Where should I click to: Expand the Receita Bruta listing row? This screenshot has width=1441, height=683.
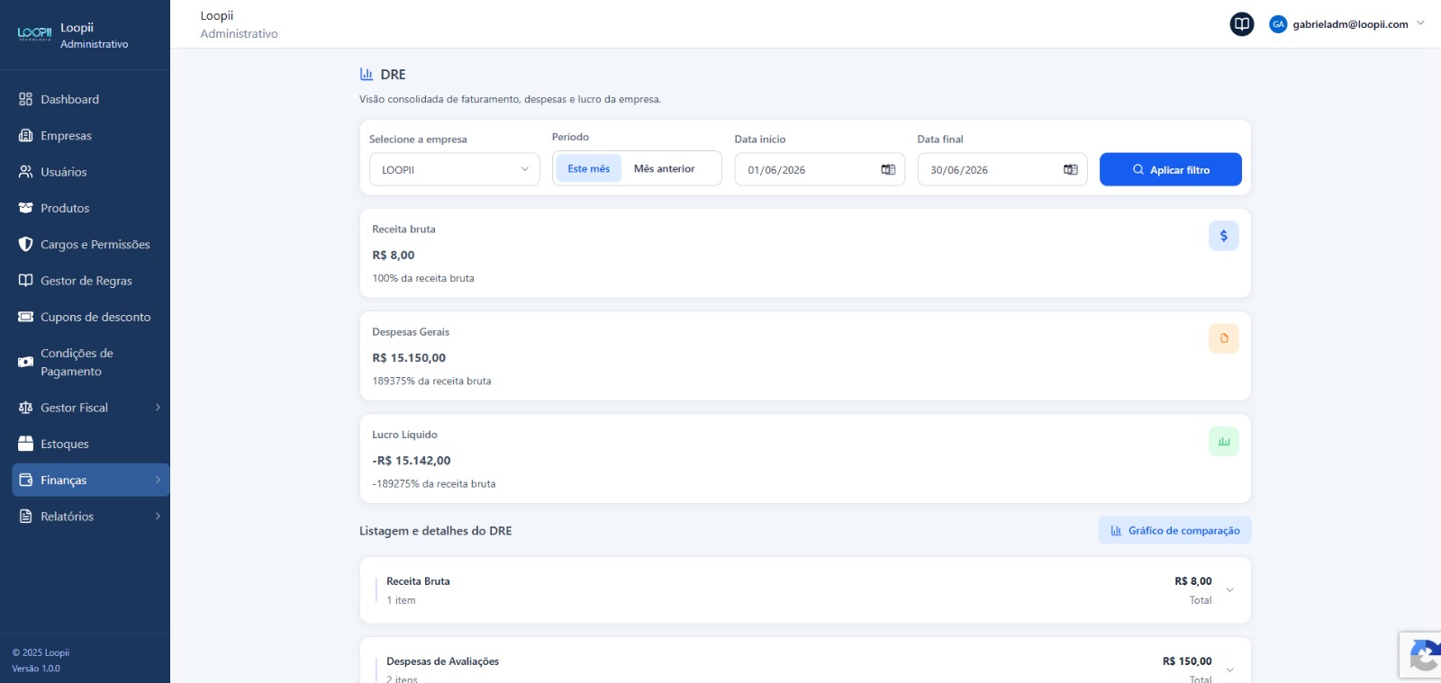click(x=805, y=590)
